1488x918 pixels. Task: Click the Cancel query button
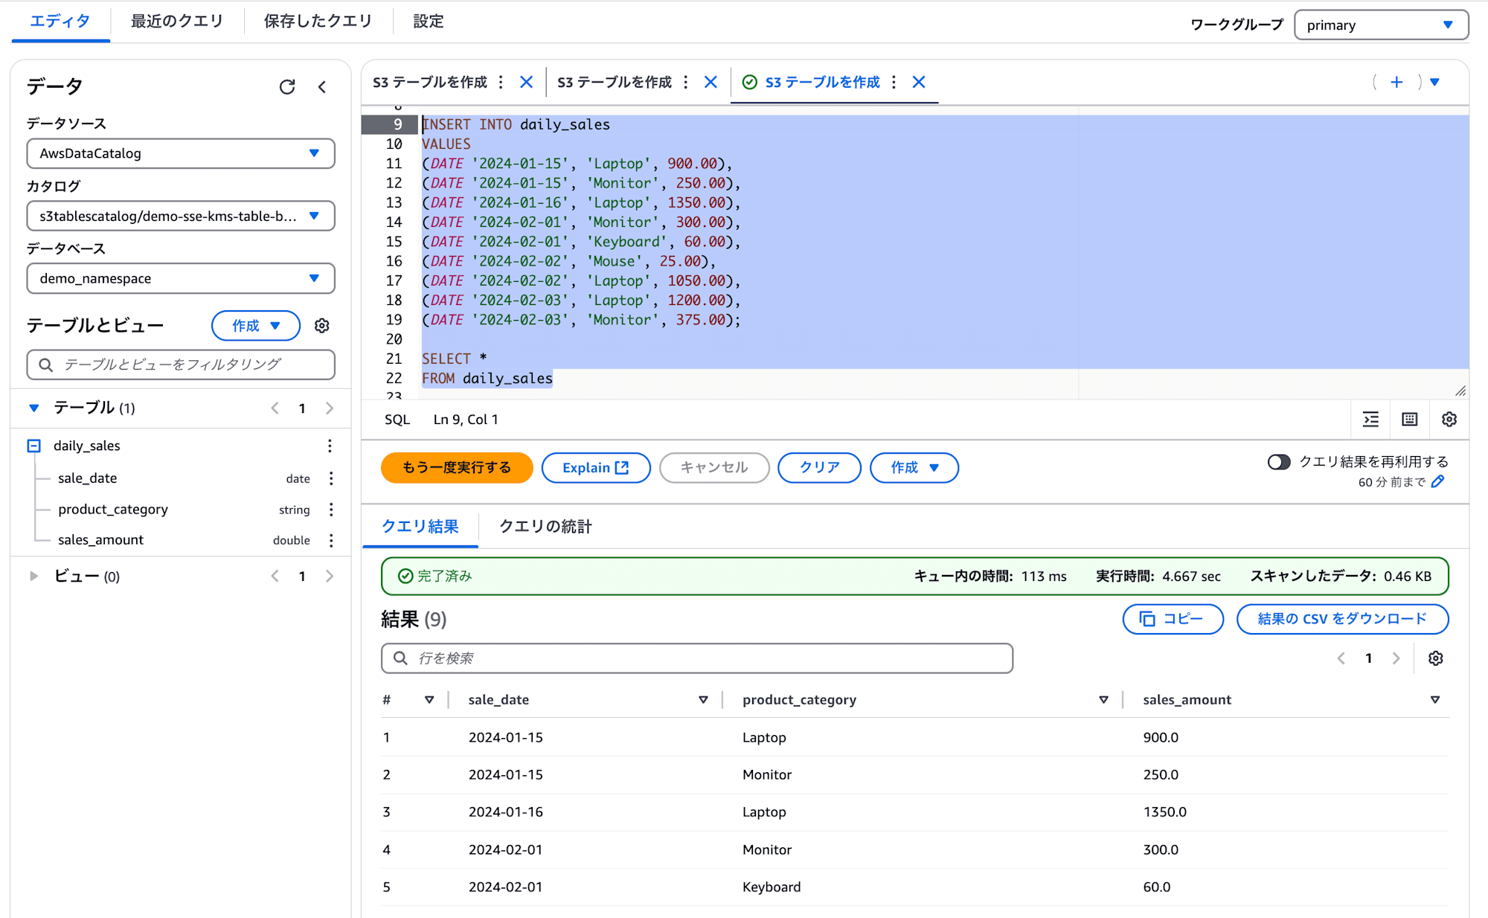tap(714, 467)
